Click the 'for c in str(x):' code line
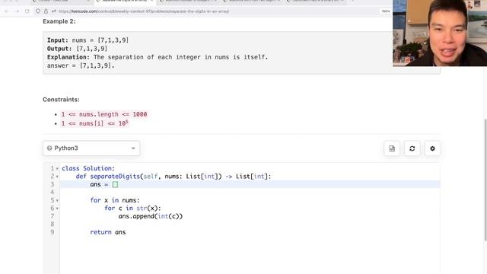 pyautogui.click(x=132, y=208)
